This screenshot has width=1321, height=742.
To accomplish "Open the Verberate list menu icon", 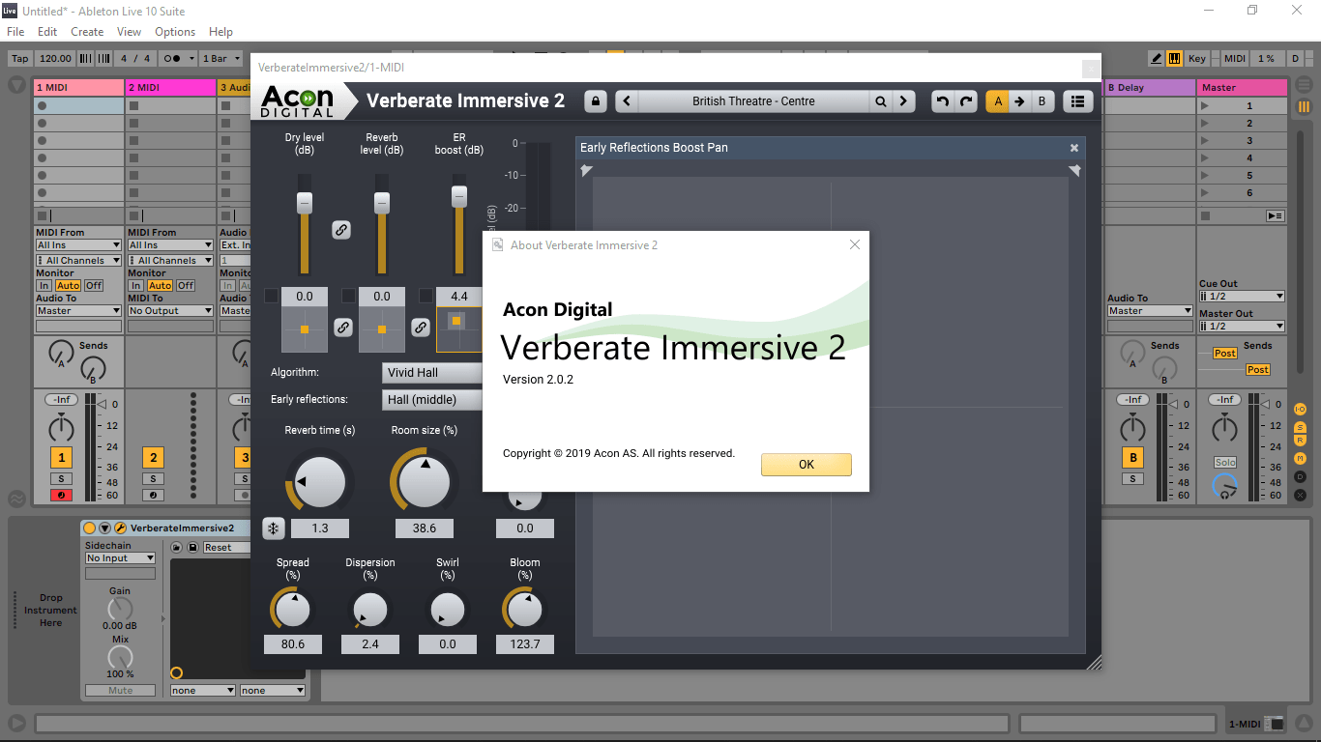I will point(1077,100).
